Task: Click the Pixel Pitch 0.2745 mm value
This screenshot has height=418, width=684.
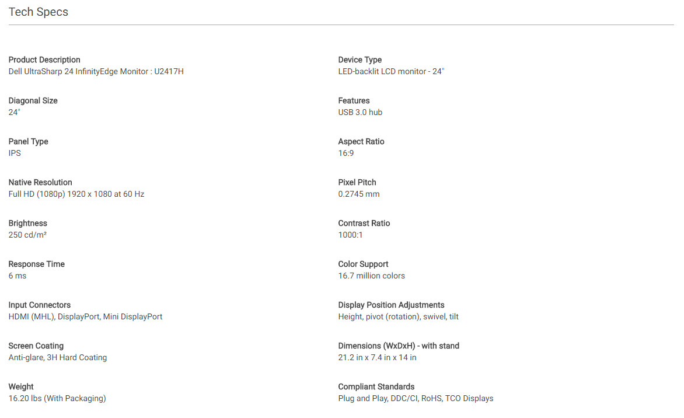Action: coord(359,194)
